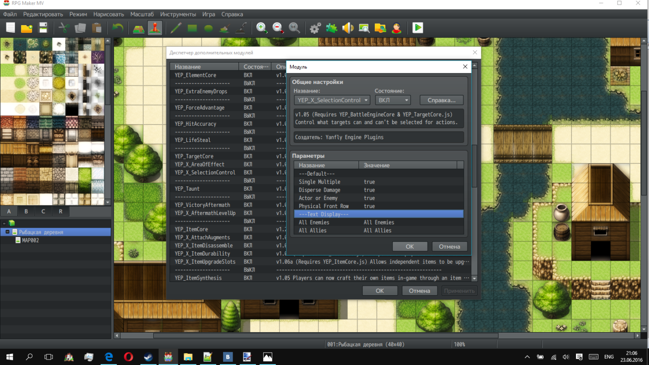The height and width of the screenshot is (365, 649).
Task: Select the Physical Front Row parameter
Action: coord(379,206)
